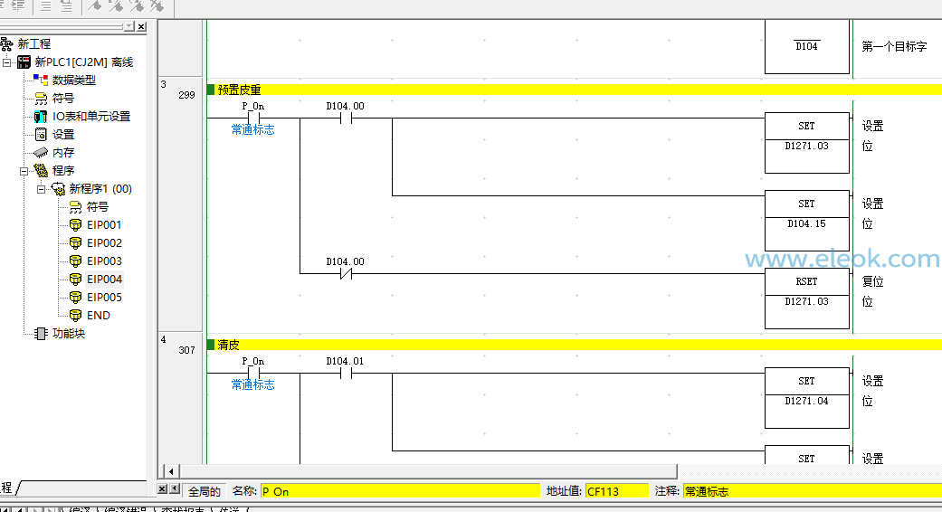Select the D104 operand box at the top
Image resolution: width=942 pixels, height=512 pixels.
807,47
